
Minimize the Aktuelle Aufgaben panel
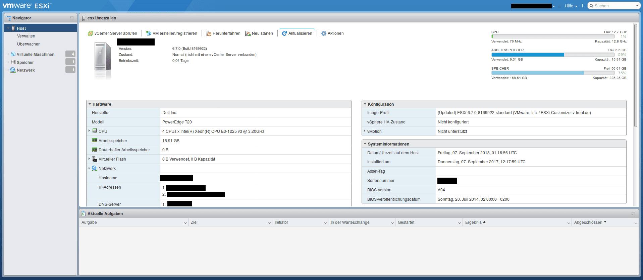tap(633, 214)
